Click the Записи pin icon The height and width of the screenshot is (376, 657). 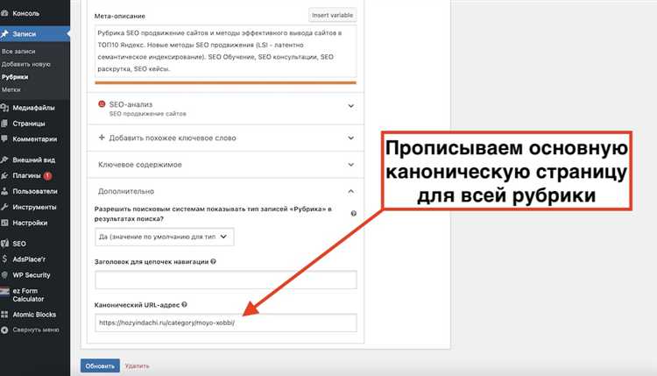point(4,34)
